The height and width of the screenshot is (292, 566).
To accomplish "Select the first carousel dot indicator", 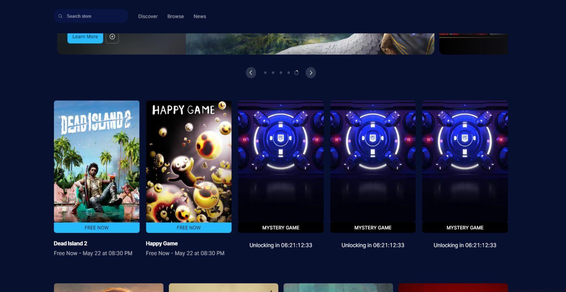I will [265, 73].
